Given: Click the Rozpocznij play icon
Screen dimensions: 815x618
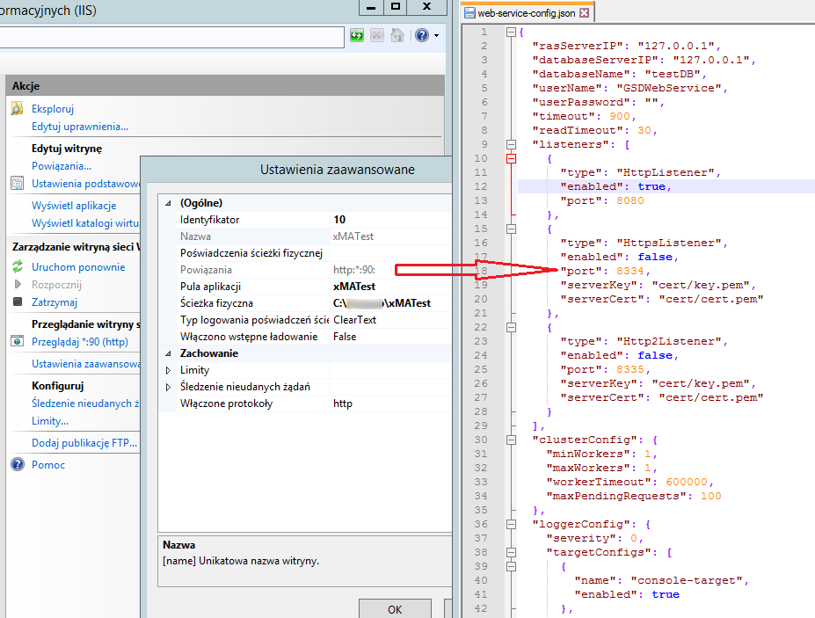Looking at the screenshot, I should tap(18, 284).
